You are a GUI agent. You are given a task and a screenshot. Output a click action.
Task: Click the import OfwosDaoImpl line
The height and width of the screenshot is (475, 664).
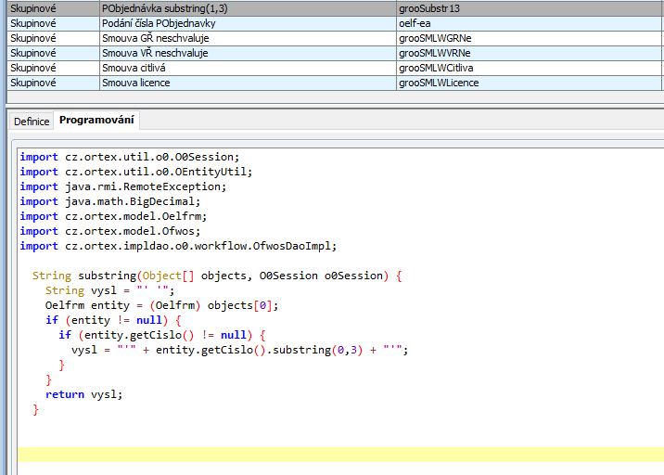pos(178,246)
